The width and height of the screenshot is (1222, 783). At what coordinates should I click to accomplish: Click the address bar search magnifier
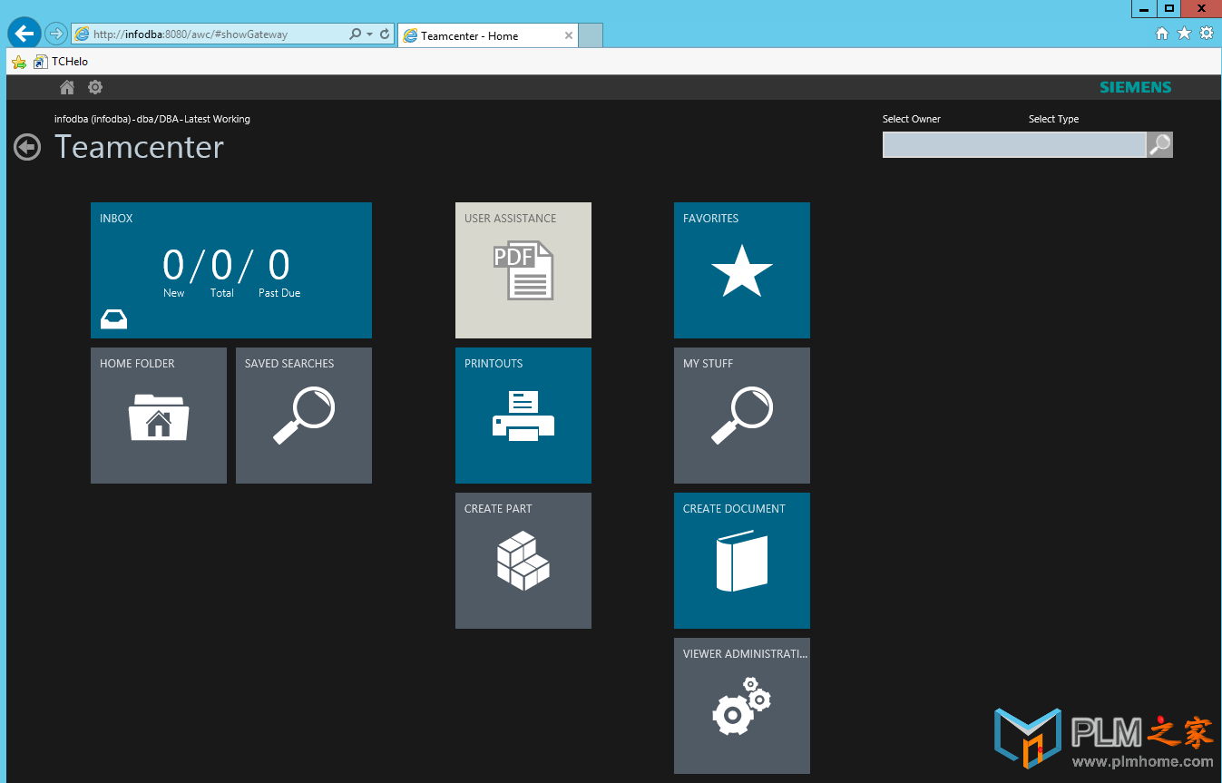pos(356,34)
